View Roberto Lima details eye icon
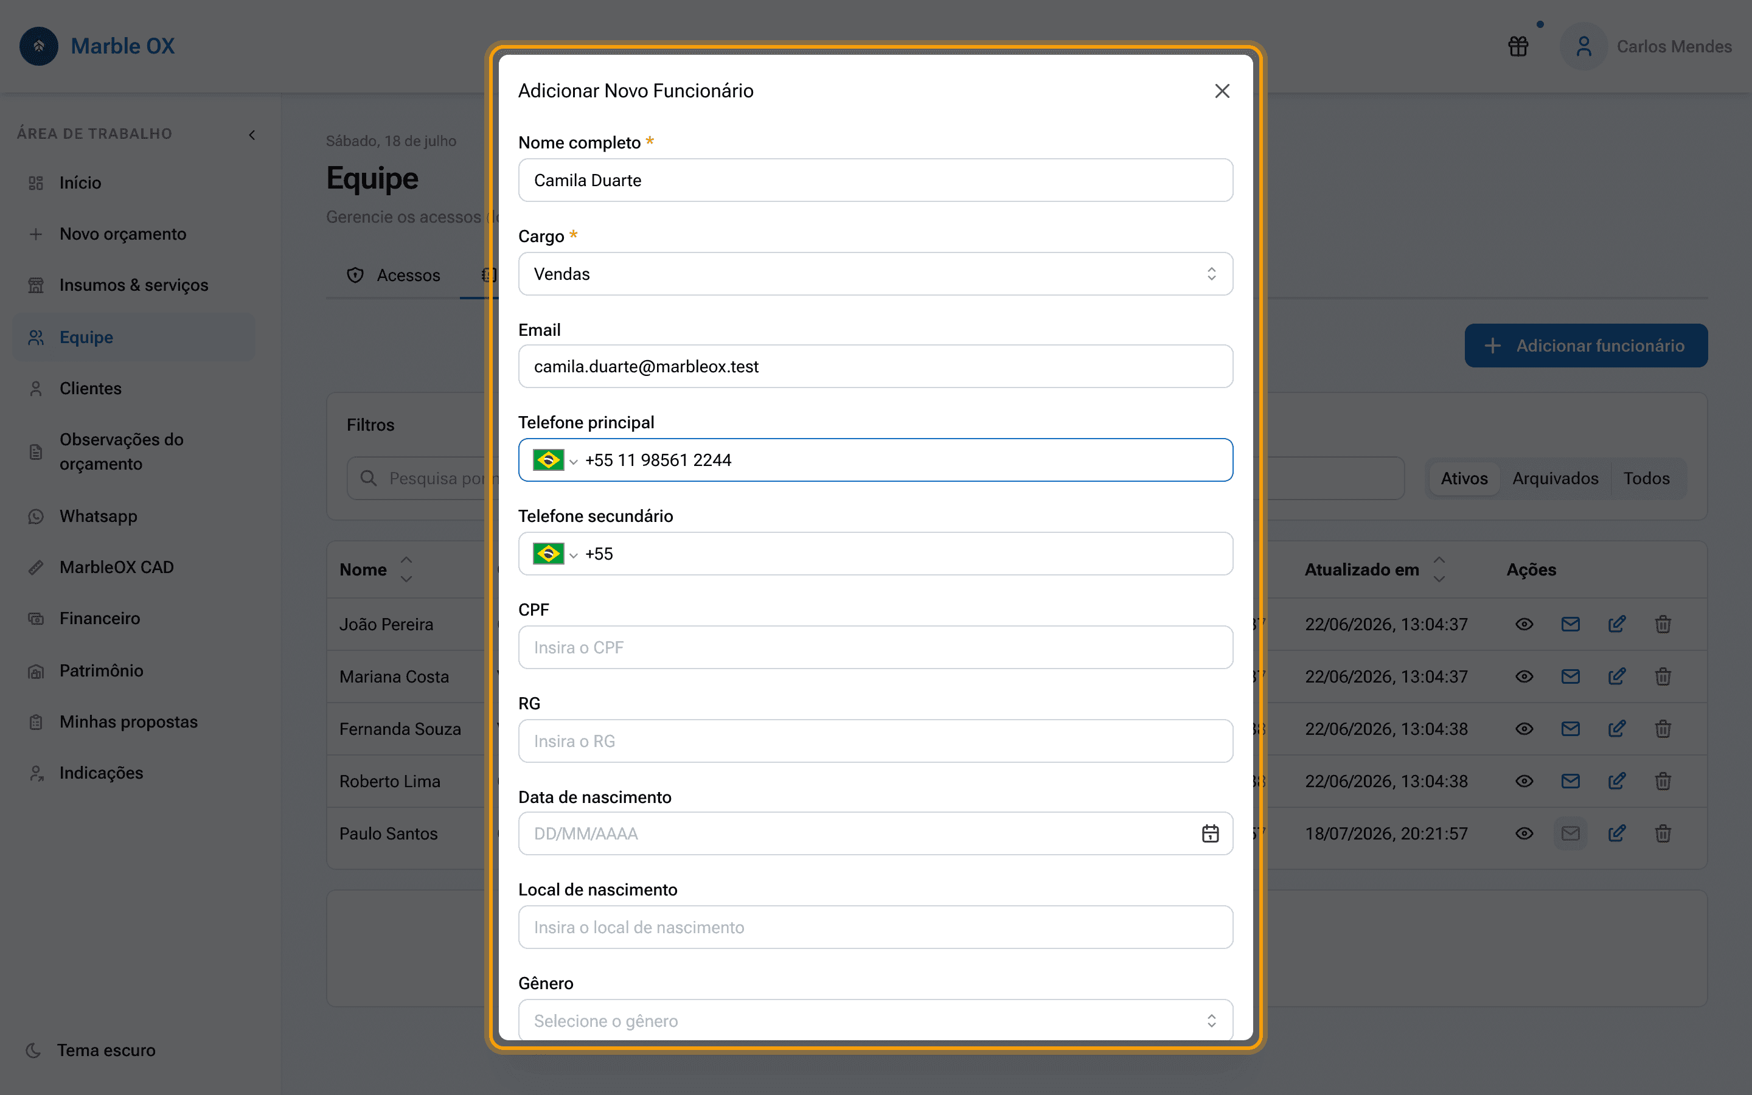This screenshot has width=1752, height=1095. coord(1524,782)
